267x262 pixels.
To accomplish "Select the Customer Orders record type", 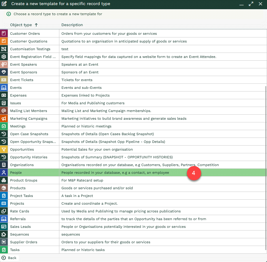I will coord(133,33).
